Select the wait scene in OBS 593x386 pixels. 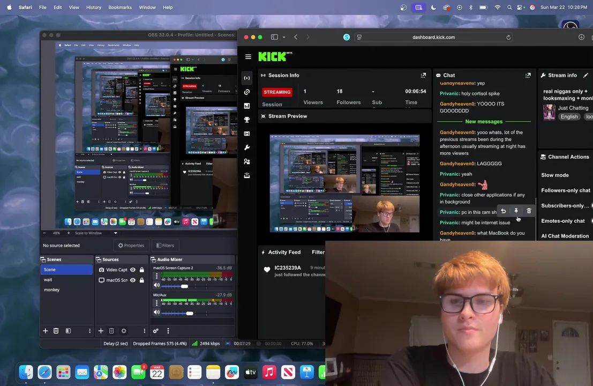[48, 280]
